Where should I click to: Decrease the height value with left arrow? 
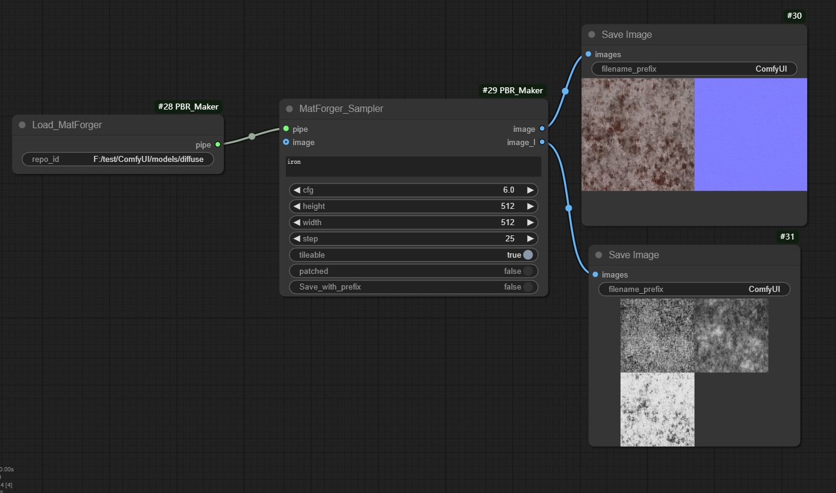(297, 206)
